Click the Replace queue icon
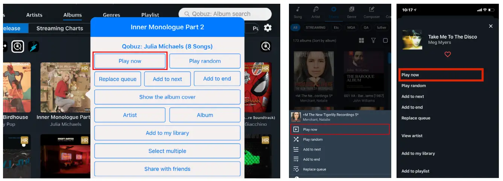 click(x=296, y=169)
